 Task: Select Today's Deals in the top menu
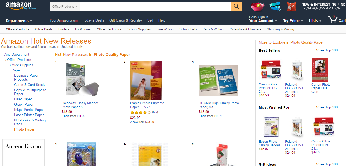94,20
